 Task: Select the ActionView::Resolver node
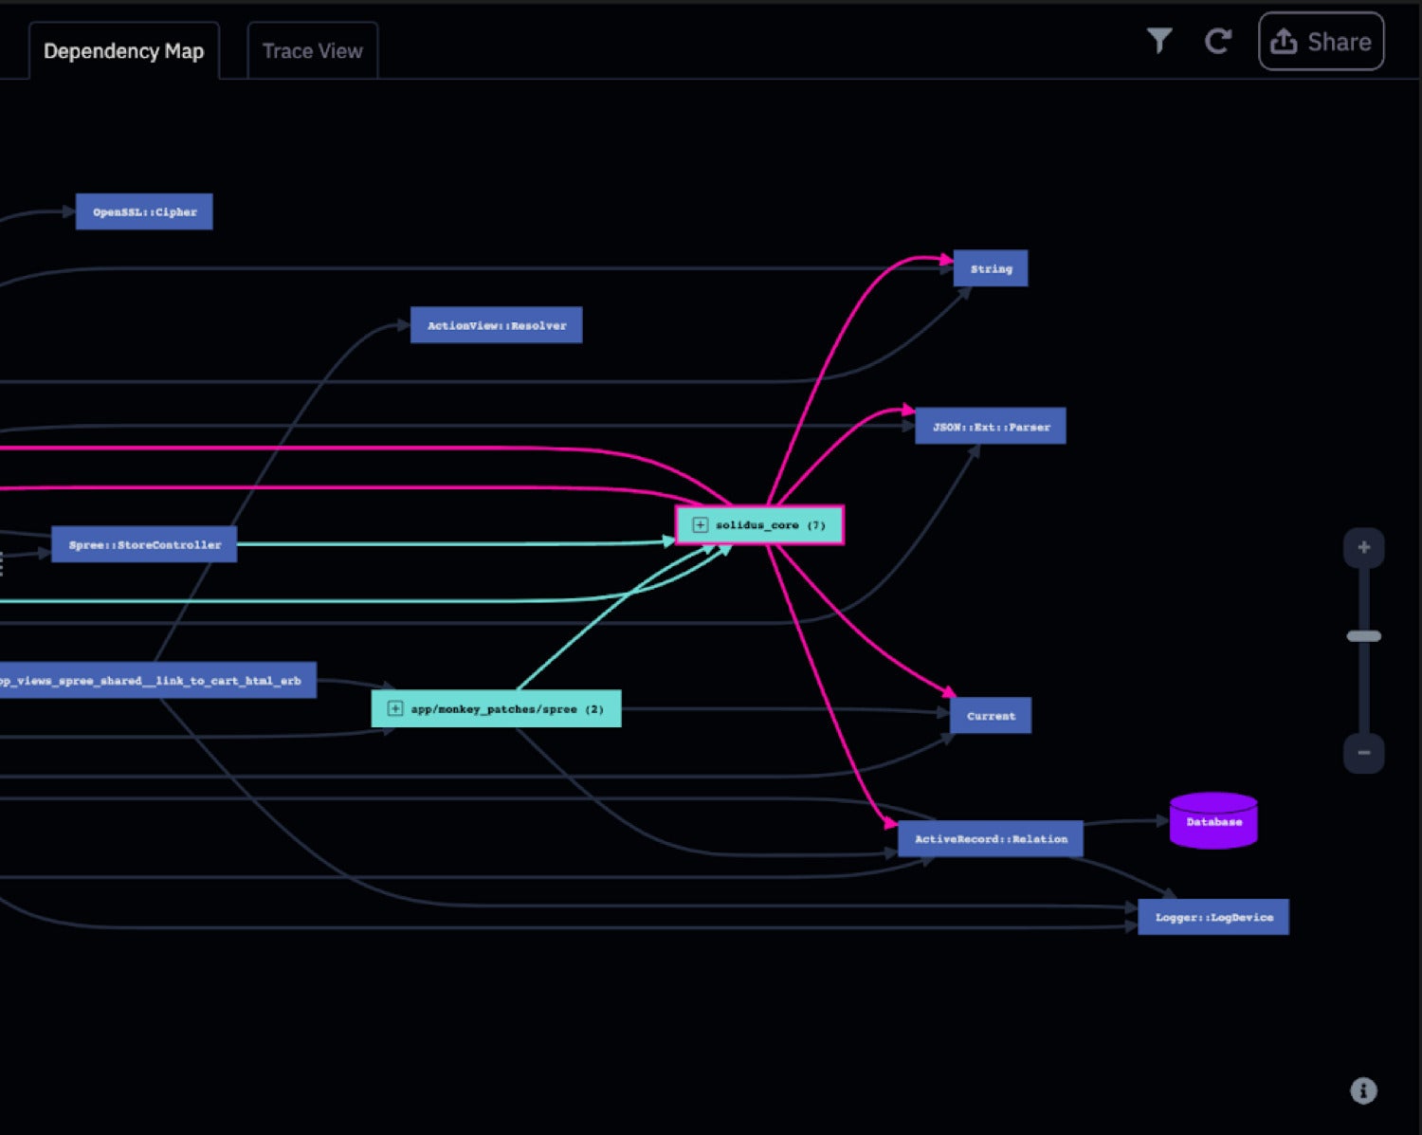pyautogui.click(x=496, y=325)
